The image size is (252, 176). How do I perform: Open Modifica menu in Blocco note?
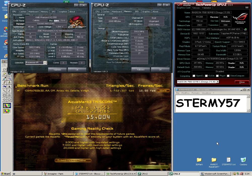[185, 93]
